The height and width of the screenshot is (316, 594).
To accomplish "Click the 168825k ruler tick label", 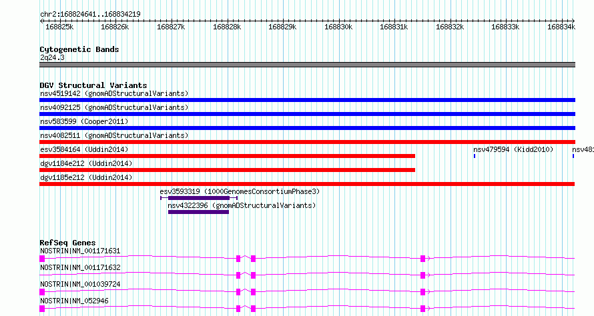I will click(59, 27).
